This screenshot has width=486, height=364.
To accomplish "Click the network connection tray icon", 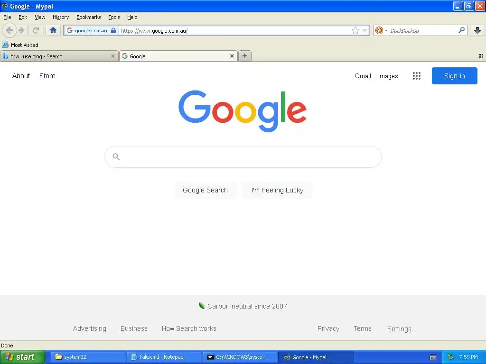I will point(451,357).
